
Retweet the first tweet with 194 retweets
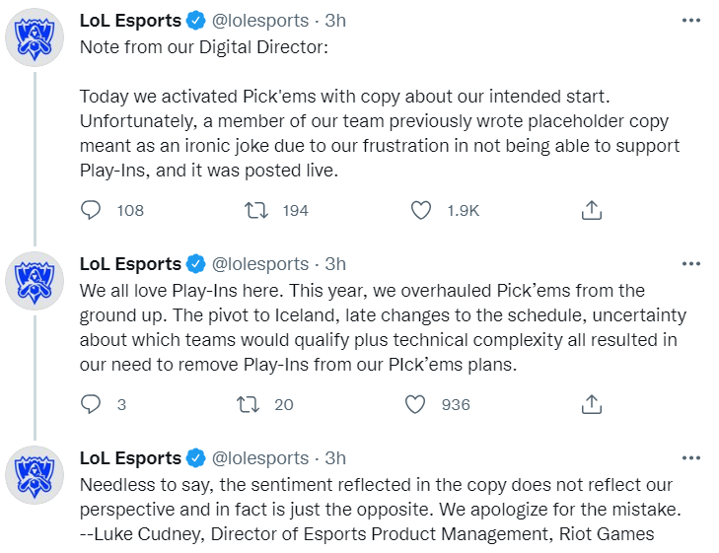click(255, 210)
